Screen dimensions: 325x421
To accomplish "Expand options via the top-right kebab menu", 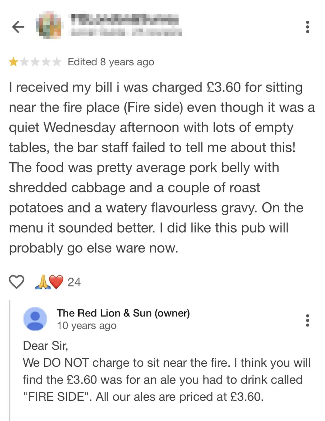I will tap(307, 27).
